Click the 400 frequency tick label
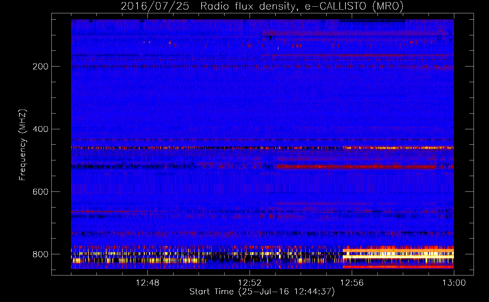This screenshot has height=302, width=489. (40, 129)
